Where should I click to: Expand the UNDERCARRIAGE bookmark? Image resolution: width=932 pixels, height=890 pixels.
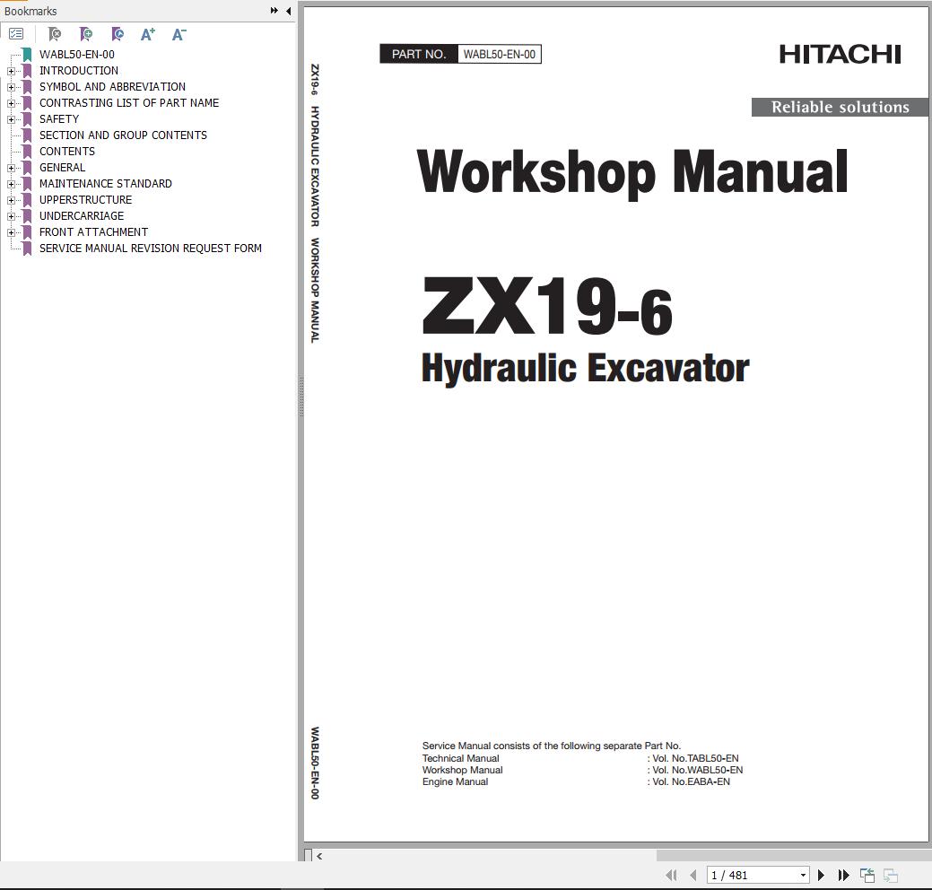(x=11, y=216)
